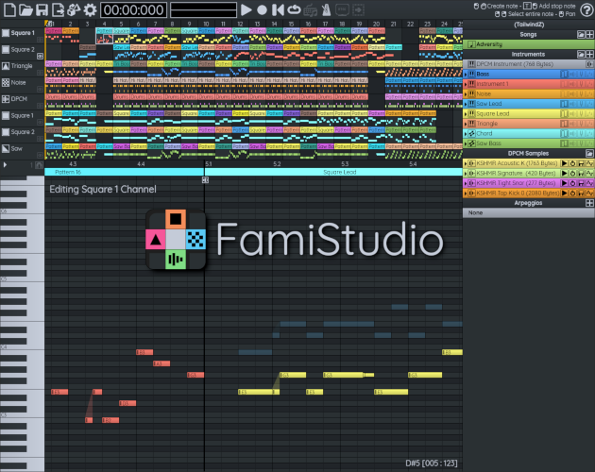The width and height of the screenshot is (595, 472).
Task: Toggle loop mode in the toolbar
Action: point(294,9)
